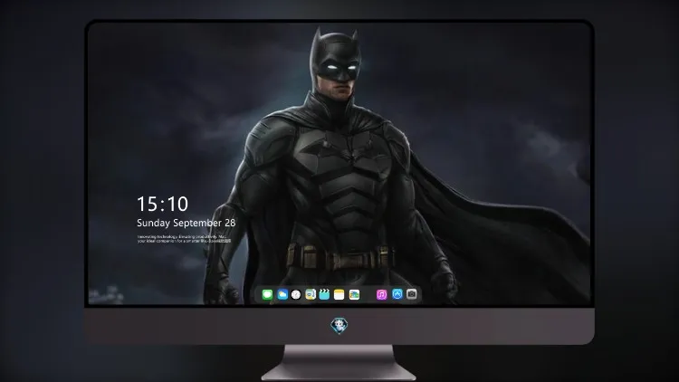Launch the clapperboard video app icon
This screenshot has height=382, width=679.
coord(324,294)
